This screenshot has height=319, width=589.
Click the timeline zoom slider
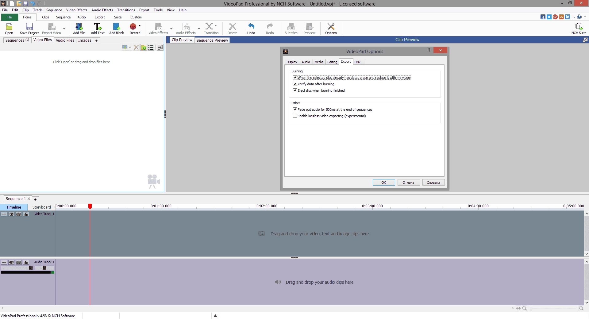pos(553,308)
